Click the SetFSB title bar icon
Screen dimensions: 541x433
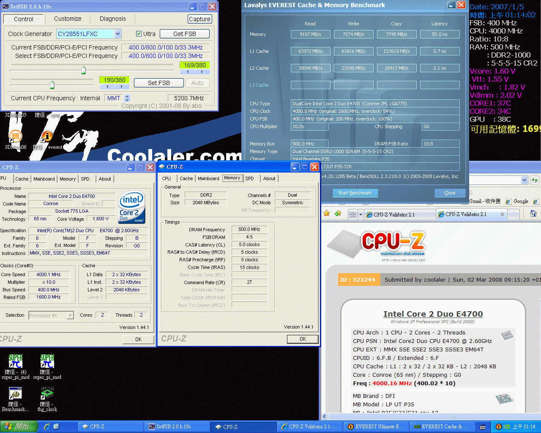pyautogui.click(x=5, y=6)
